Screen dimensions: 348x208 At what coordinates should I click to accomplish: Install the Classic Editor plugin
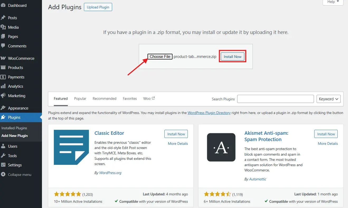(176, 134)
